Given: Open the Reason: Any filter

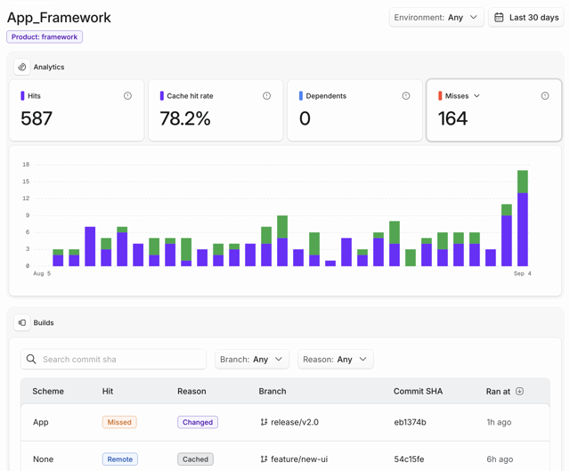Looking at the screenshot, I should pyautogui.click(x=336, y=360).
